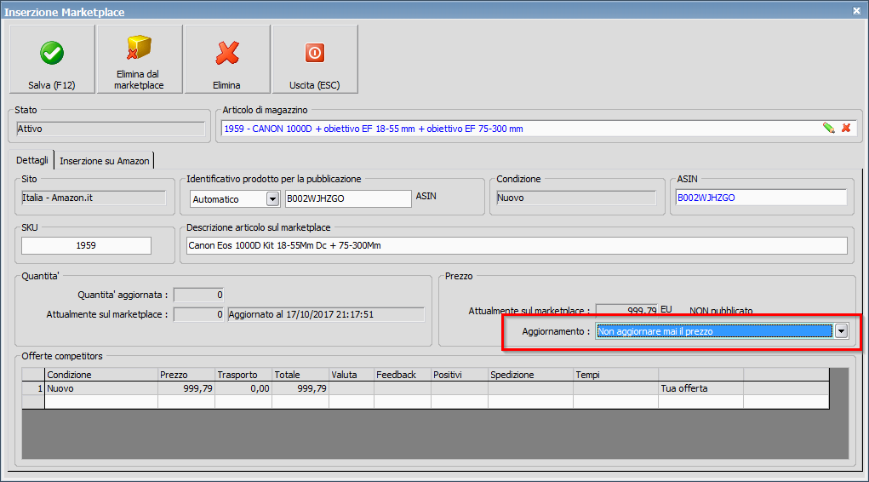
Task: Click the Condizione column header
Action: (101, 375)
